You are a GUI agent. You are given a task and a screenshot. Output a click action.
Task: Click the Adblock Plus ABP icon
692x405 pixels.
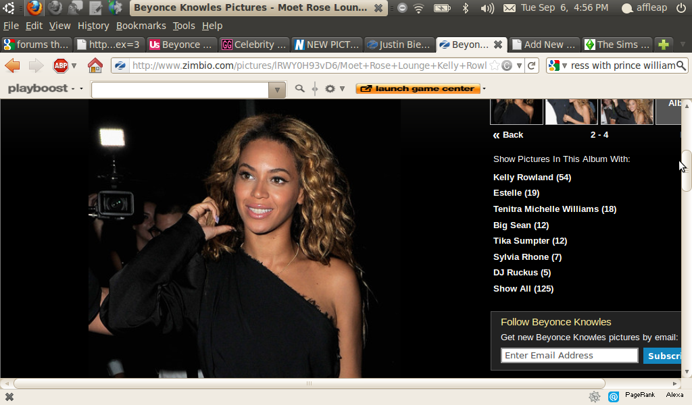click(60, 65)
